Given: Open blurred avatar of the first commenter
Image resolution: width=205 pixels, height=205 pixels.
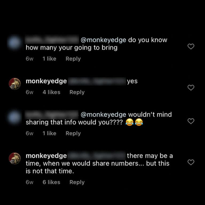Looking at the screenshot, I should coord(14,43).
